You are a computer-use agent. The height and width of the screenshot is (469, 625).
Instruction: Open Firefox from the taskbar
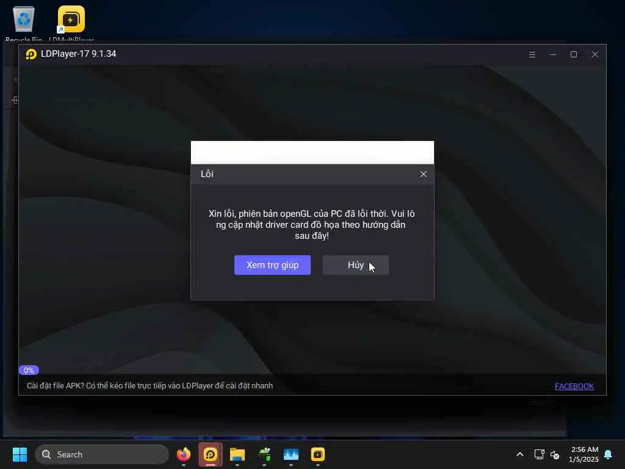(183, 454)
